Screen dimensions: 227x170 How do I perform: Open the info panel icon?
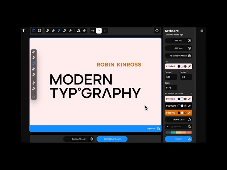point(157,31)
